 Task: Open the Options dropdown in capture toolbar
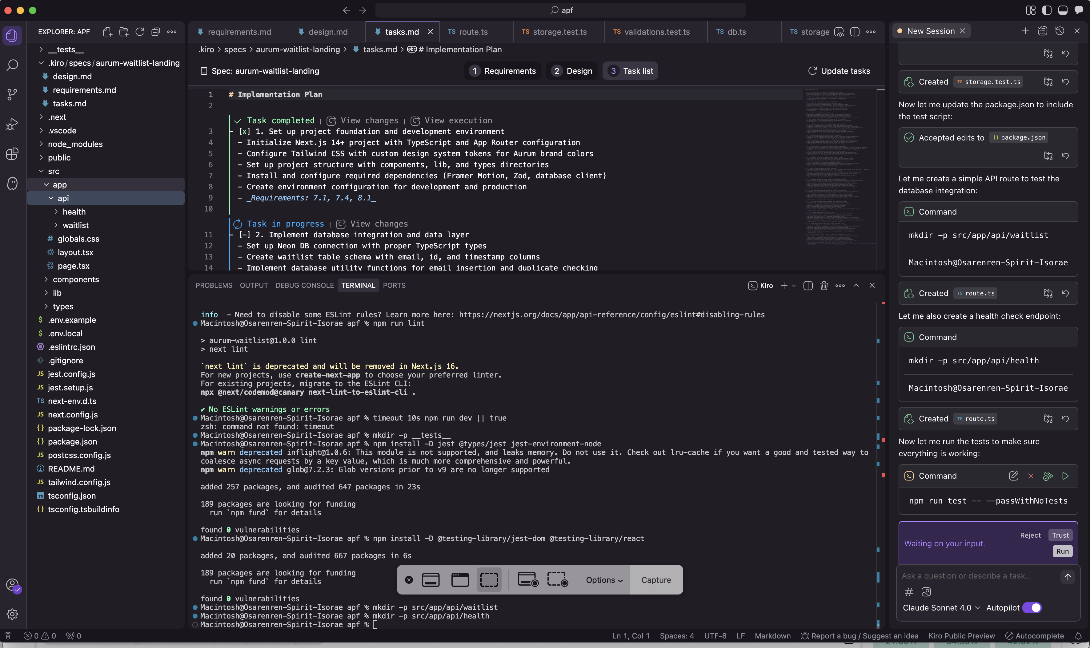[x=604, y=580]
